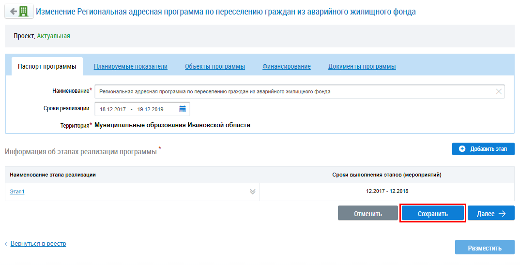Viewport: 520px width, 265px height.
Task: Open the Документы программы tab
Action: click(x=362, y=66)
